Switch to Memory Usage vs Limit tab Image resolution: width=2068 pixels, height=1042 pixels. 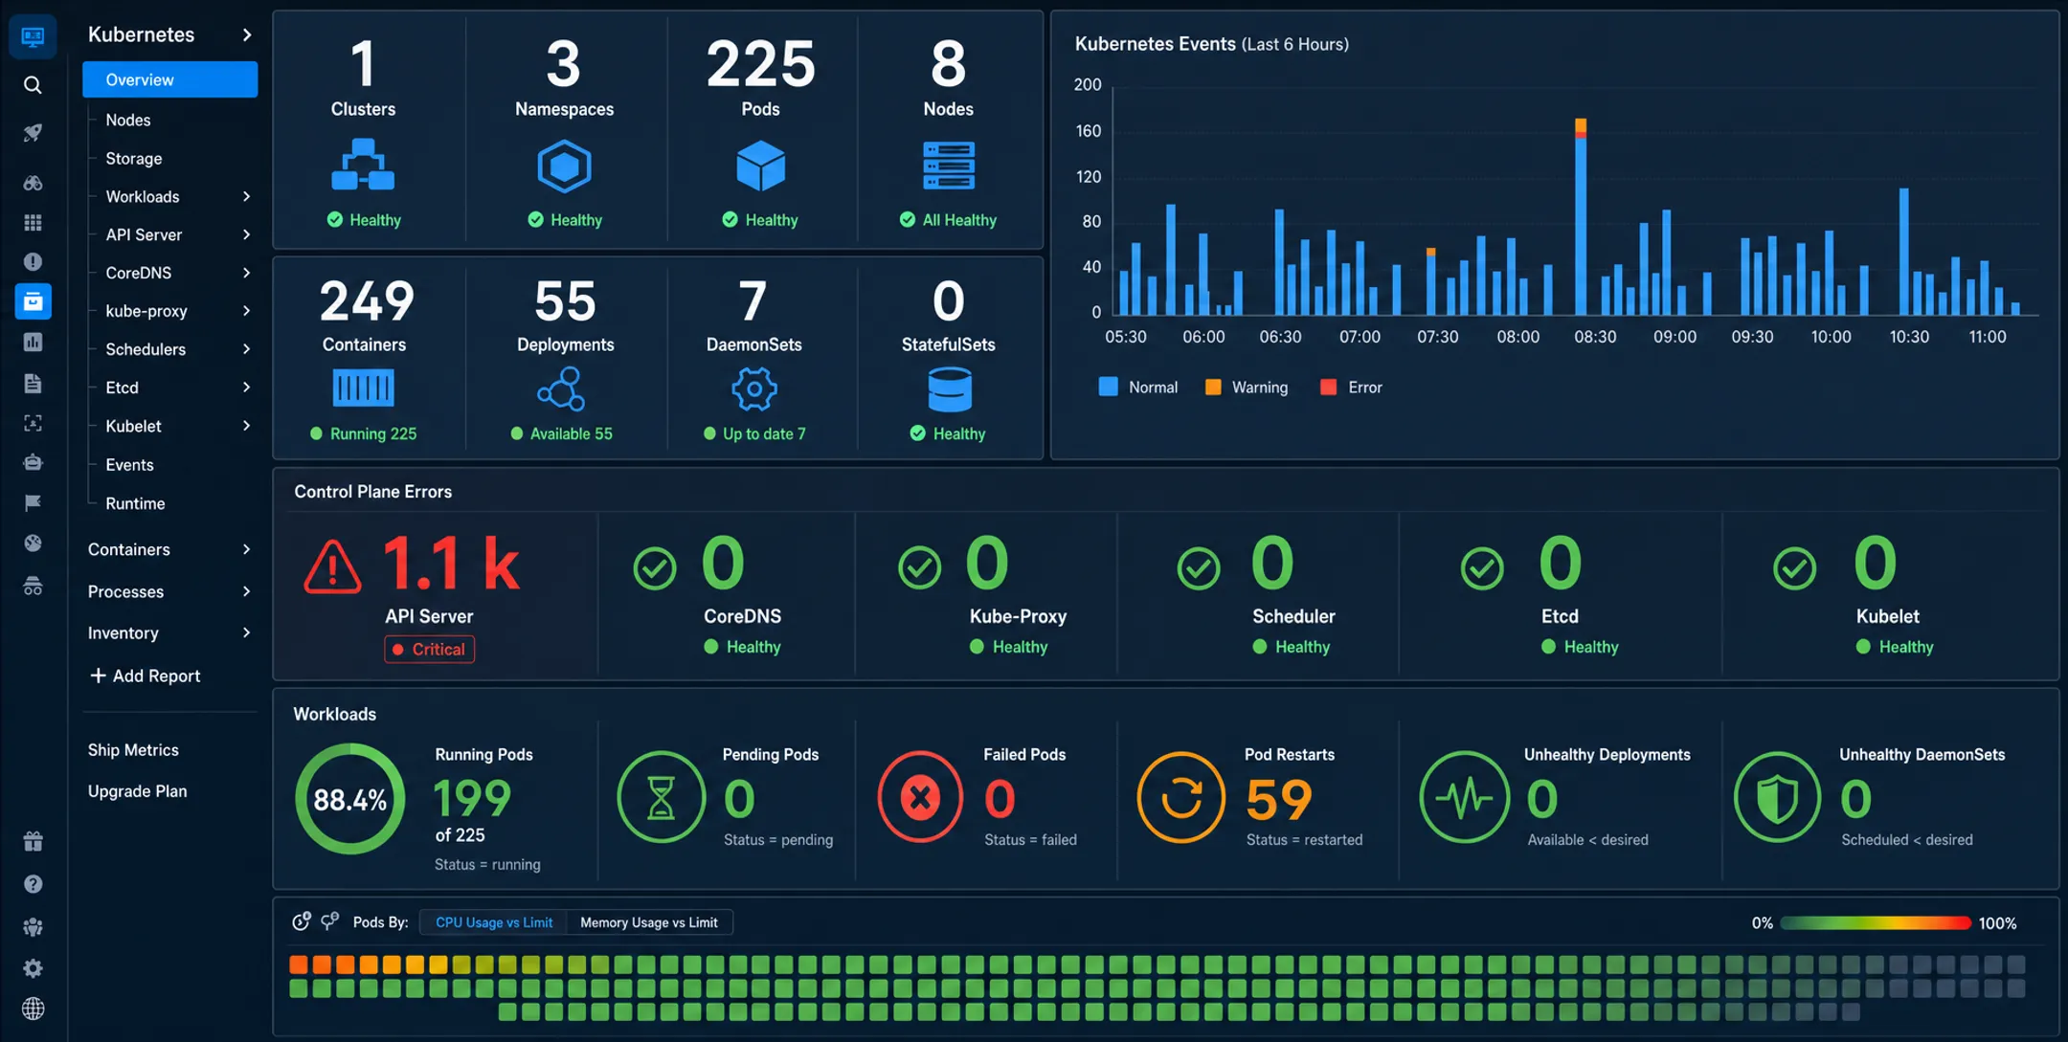(649, 922)
